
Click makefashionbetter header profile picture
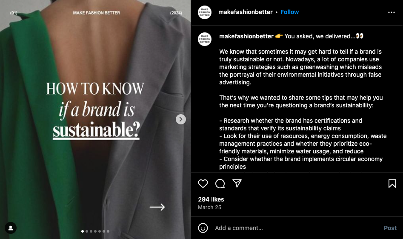205,12
